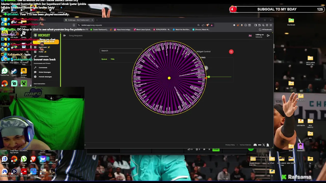Open Collaborators in Kicklet sidebar

tap(43, 56)
